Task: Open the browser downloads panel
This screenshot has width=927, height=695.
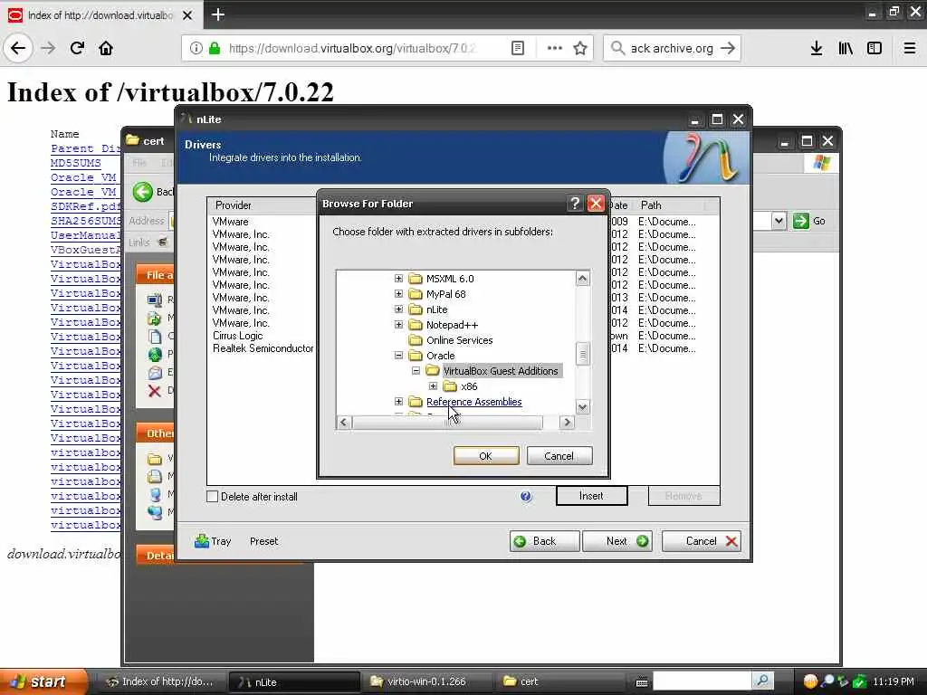Action: [816, 48]
